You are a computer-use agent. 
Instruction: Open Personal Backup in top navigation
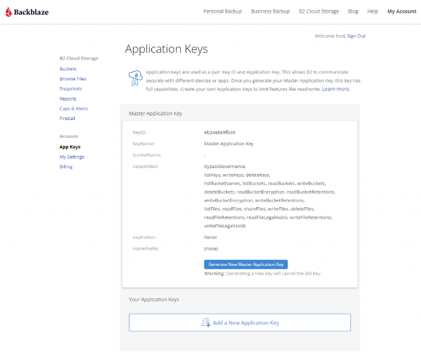click(x=223, y=11)
